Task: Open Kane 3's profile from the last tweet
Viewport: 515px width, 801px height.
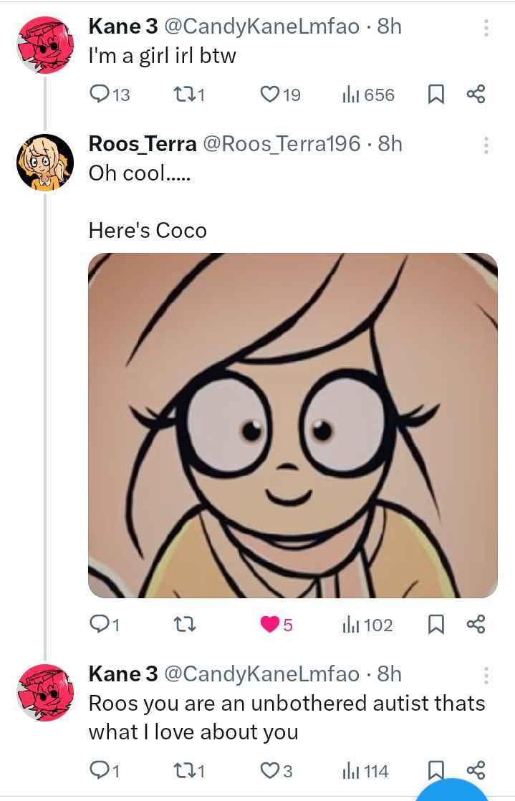Action: (x=45, y=692)
